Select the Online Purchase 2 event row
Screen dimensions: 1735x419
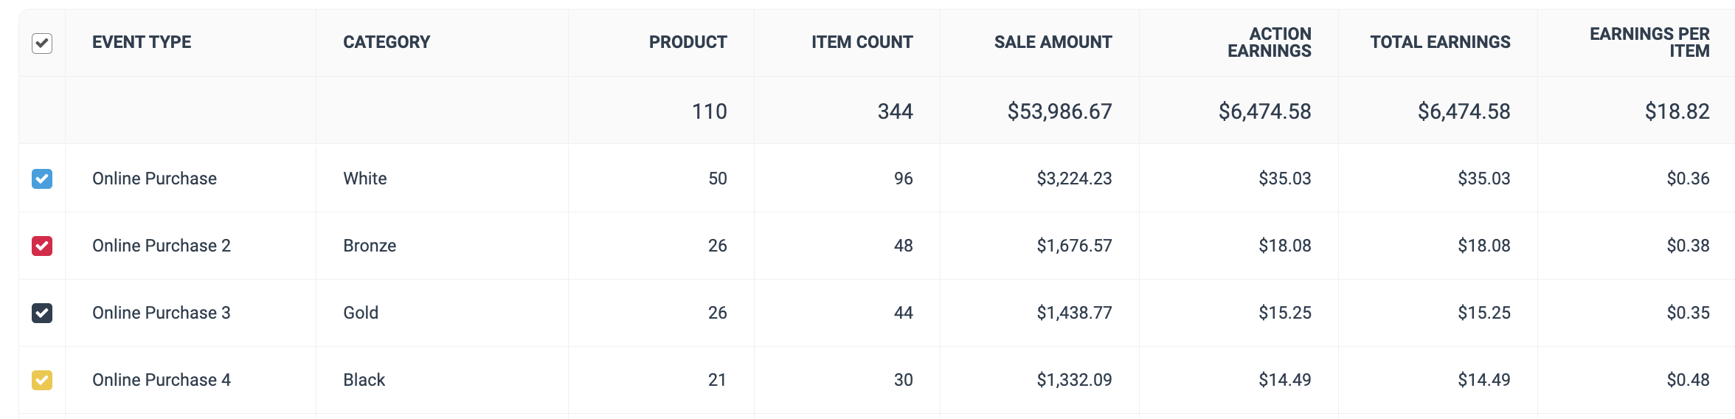pyautogui.click(x=876, y=246)
